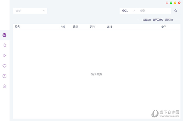
Task: Click the orange maximize window button
Action: 175,3
